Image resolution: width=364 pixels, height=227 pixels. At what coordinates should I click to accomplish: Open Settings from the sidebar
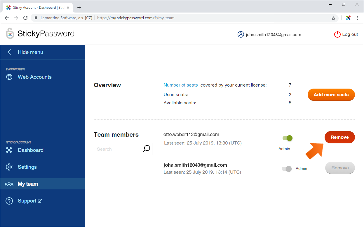coord(27,167)
